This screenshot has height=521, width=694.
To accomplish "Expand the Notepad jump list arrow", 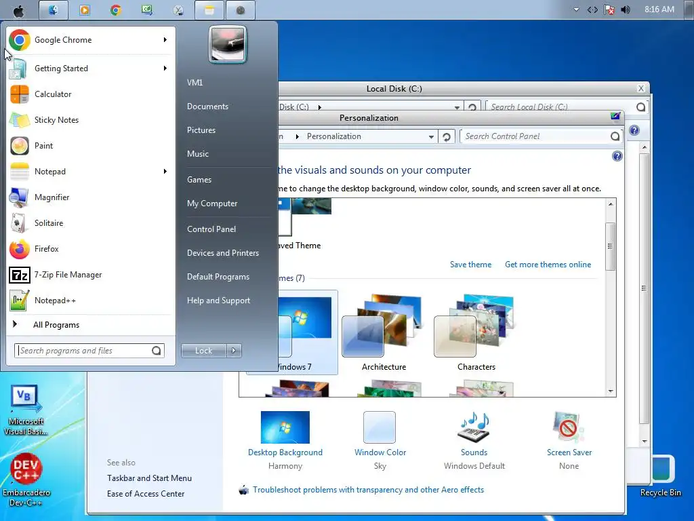I will click(x=165, y=172).
